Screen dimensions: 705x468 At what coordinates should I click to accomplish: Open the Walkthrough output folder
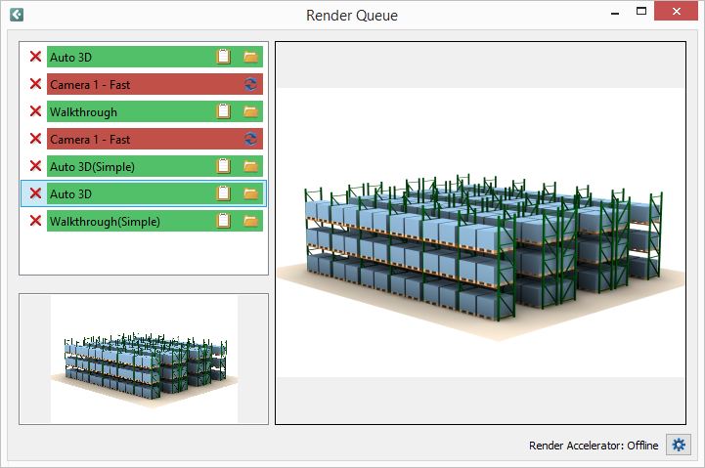coord(251,111)
